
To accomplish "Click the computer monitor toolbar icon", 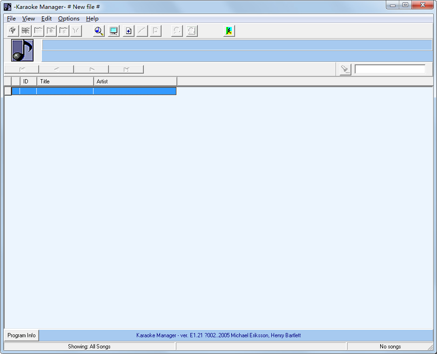I will point(113,31).
